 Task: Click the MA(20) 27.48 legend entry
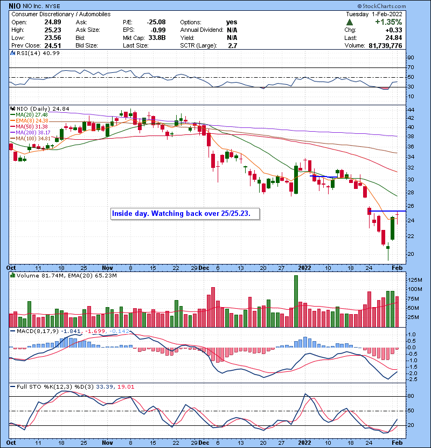pos(29,114)
